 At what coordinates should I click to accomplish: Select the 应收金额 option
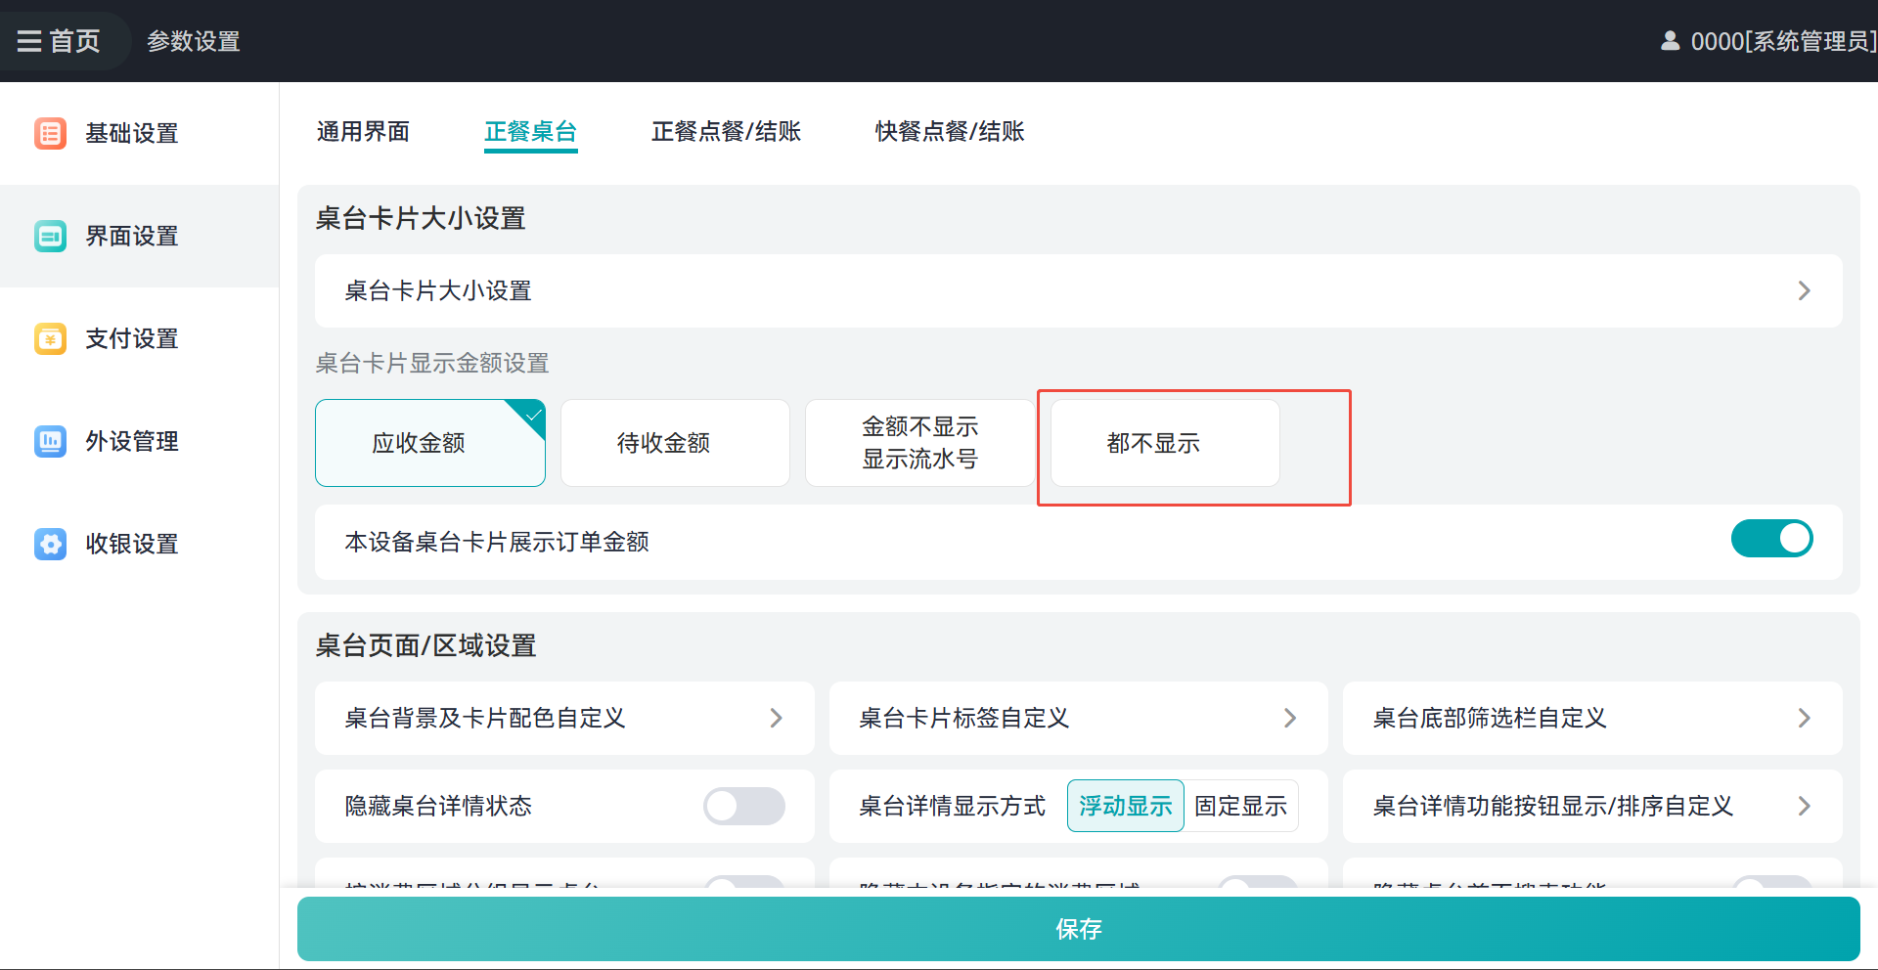click(x=430, y=443)
